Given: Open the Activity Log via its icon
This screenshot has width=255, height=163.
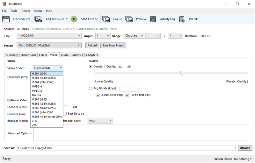Looking at the screenshot, I should [x=153, y=19].
